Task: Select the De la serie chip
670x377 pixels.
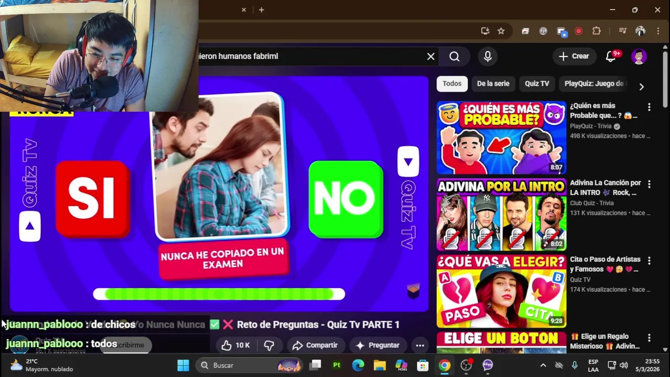Action: click(493, 83)
